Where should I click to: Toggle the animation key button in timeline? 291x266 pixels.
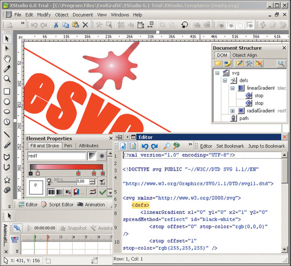click(17, 228)
